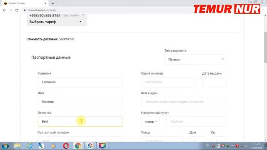267x150 pixels.
Task: Open Opera browser from the taskbar
Action: (66, 146)
